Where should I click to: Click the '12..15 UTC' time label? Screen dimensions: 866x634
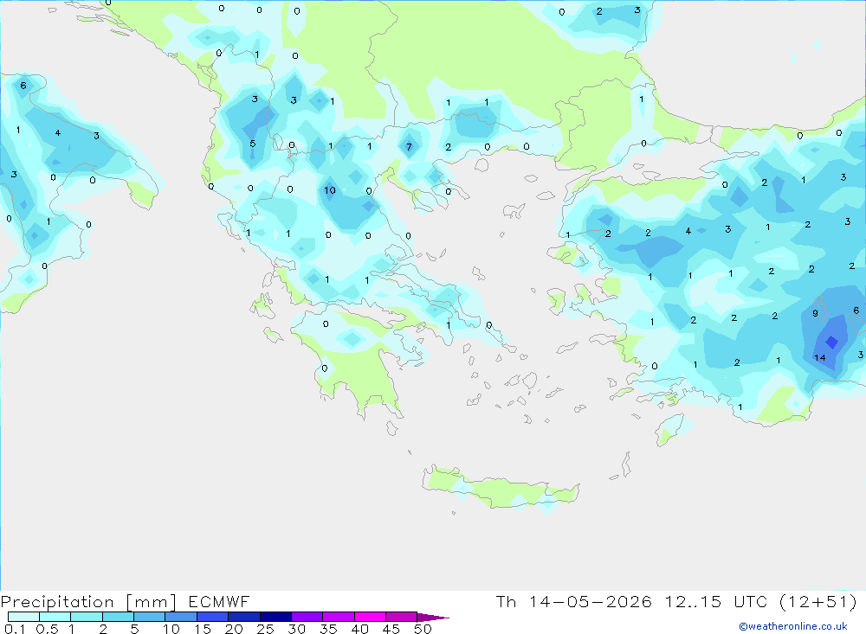point(716,602)
